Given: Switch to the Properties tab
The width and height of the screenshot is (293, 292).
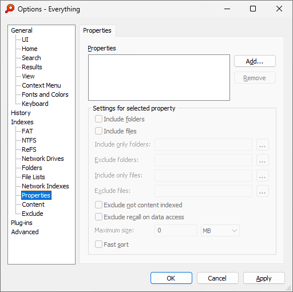Looking at the screenshot, I should 97,30.
